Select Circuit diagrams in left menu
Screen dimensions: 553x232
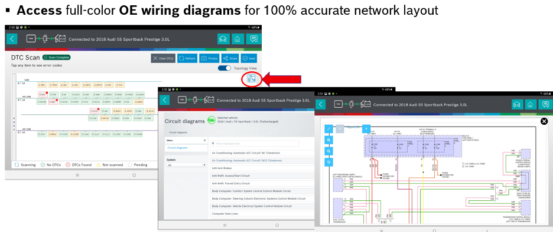(x=177, y=148)
